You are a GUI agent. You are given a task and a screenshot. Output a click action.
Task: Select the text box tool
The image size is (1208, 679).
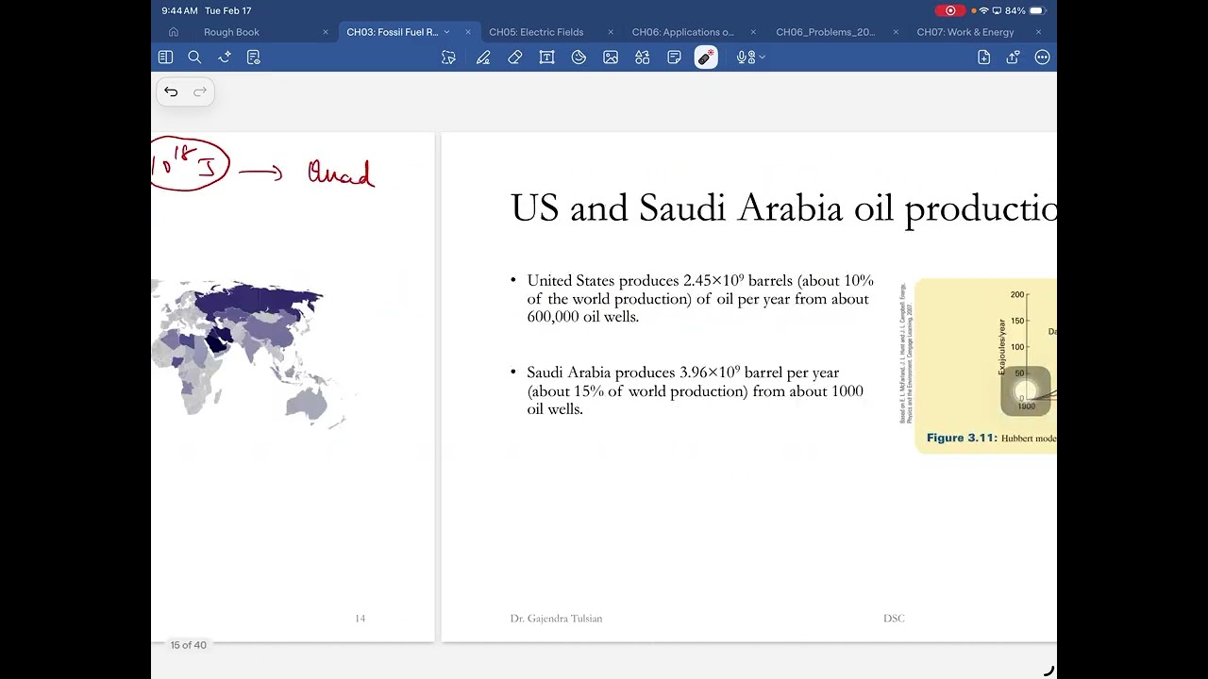tap(546, 58)
